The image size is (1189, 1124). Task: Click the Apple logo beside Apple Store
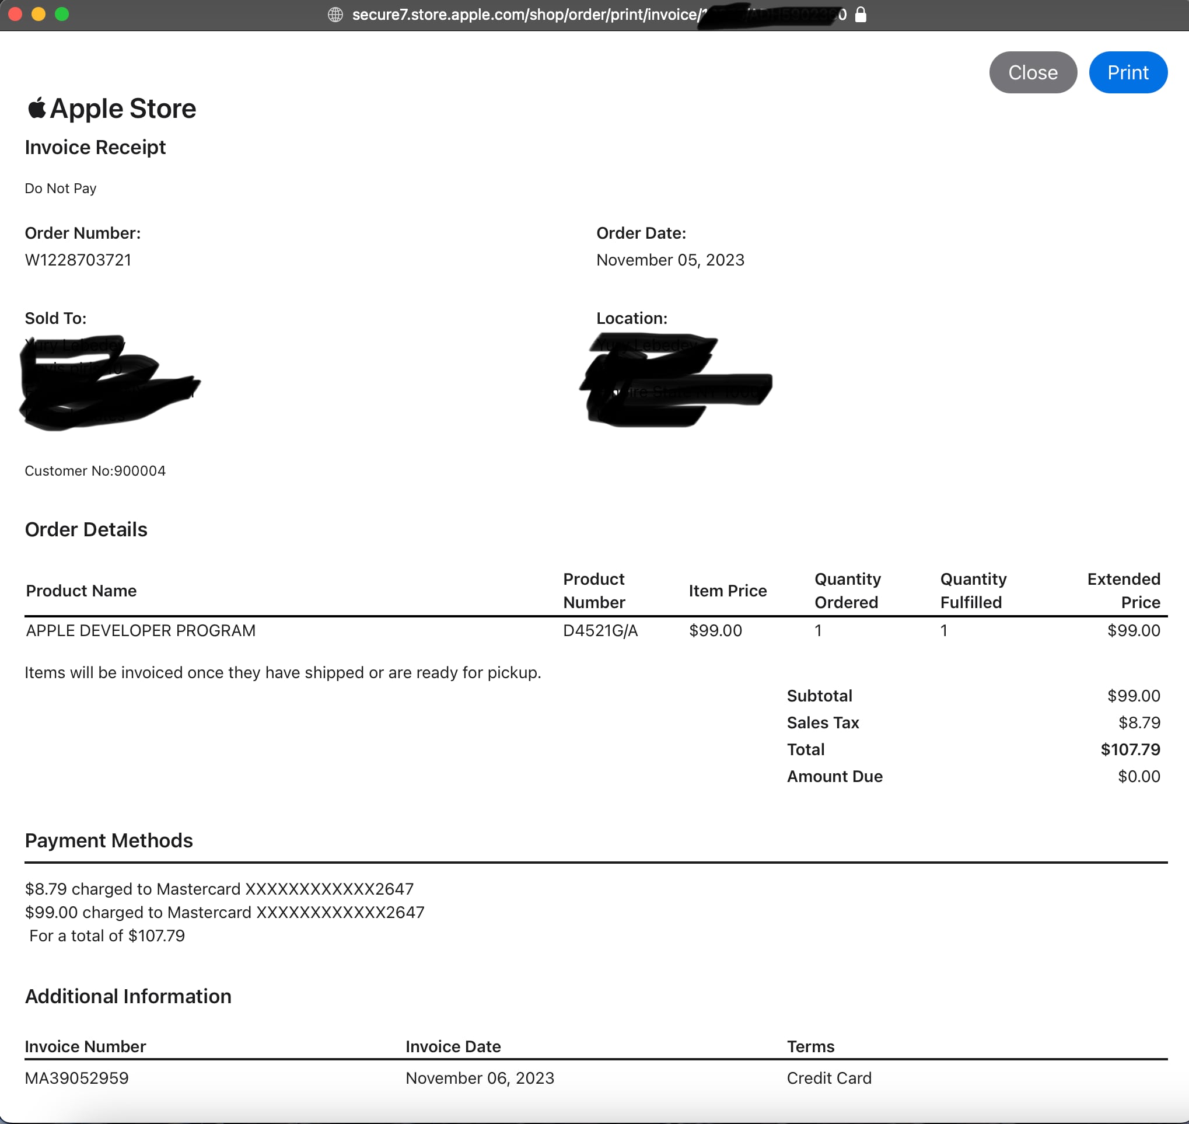coord(37,108)
